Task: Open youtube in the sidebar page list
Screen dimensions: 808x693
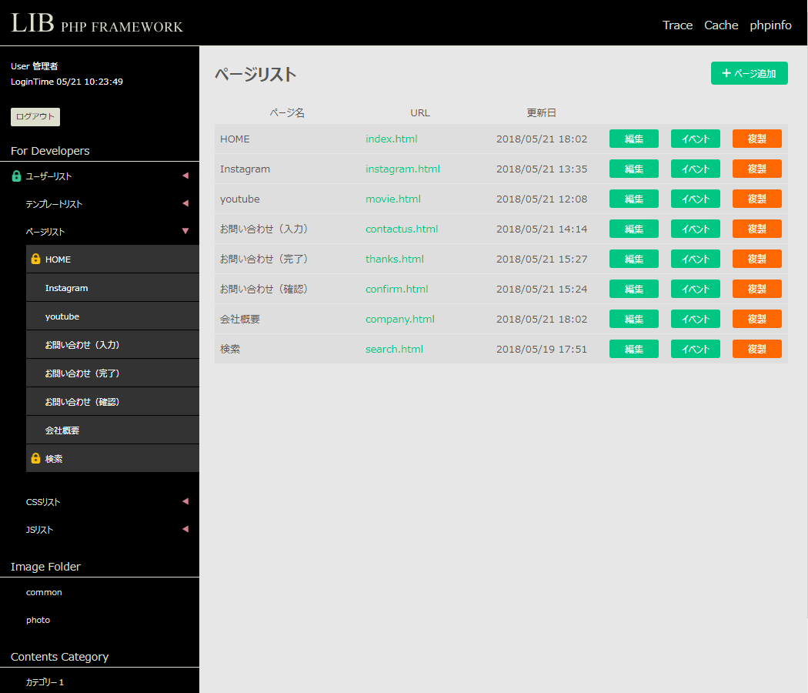Action: [x=112, y=316]
